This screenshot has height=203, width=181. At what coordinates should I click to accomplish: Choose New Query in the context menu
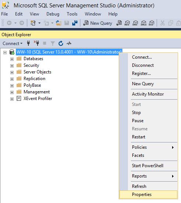tap(148, 84)
